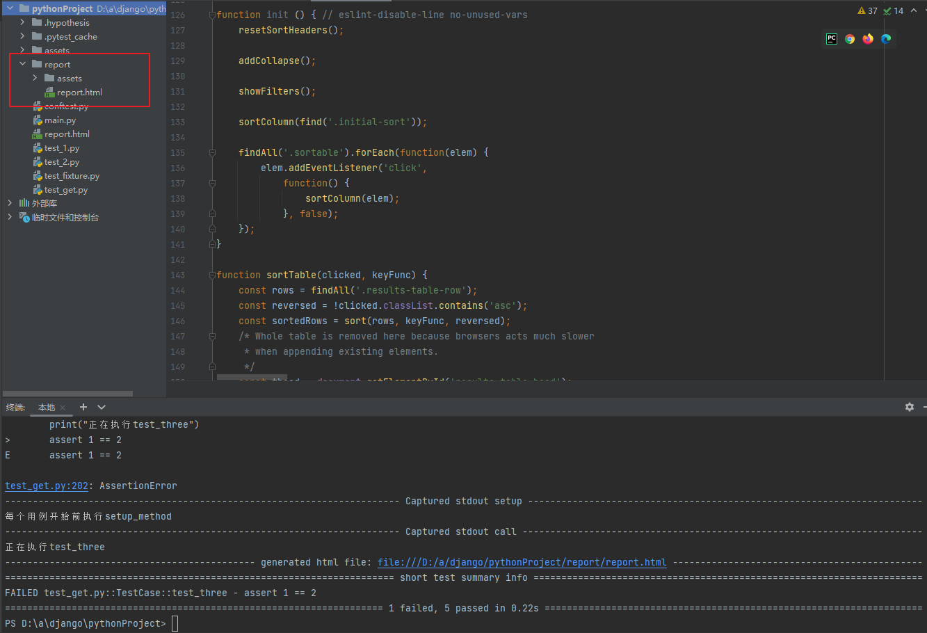Open test_1.py file

click(62, 147)
